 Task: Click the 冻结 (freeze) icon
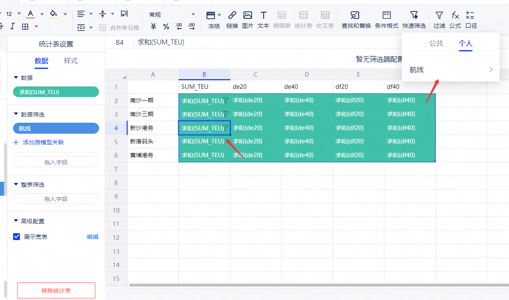211,16
